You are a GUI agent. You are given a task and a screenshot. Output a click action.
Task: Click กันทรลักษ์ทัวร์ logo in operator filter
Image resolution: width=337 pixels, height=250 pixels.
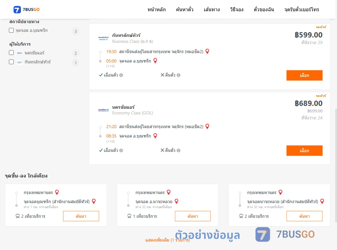[20, 62]
